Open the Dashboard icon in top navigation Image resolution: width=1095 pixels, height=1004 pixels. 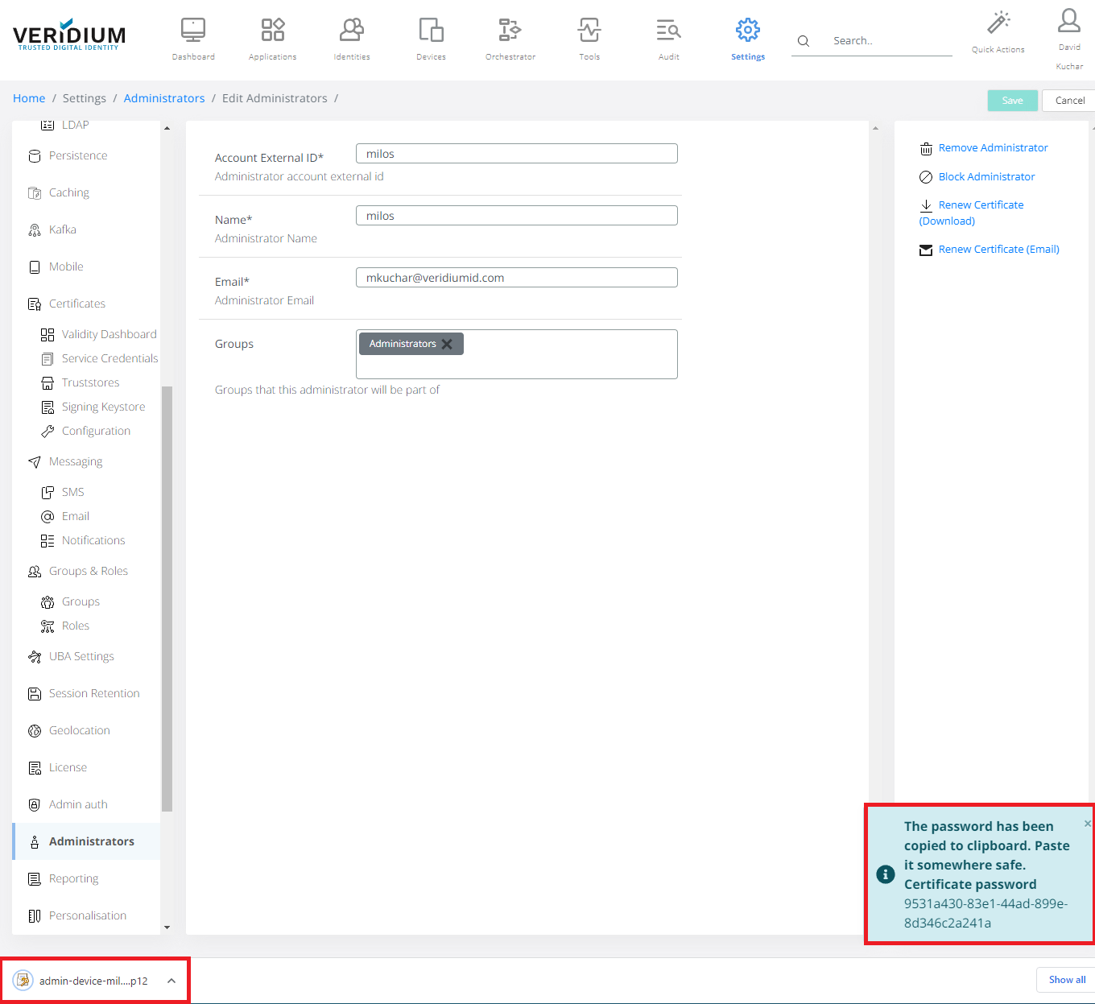pos(193,31)
